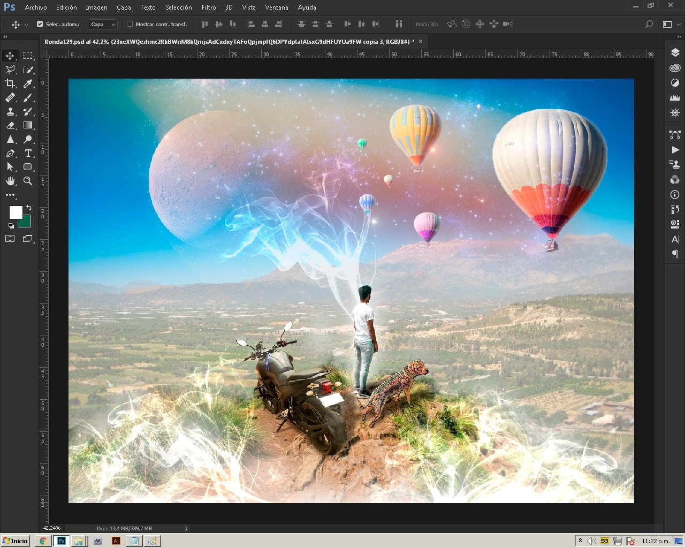Open the Capa auto-select dropdown
685x548 pixels.
102,24
